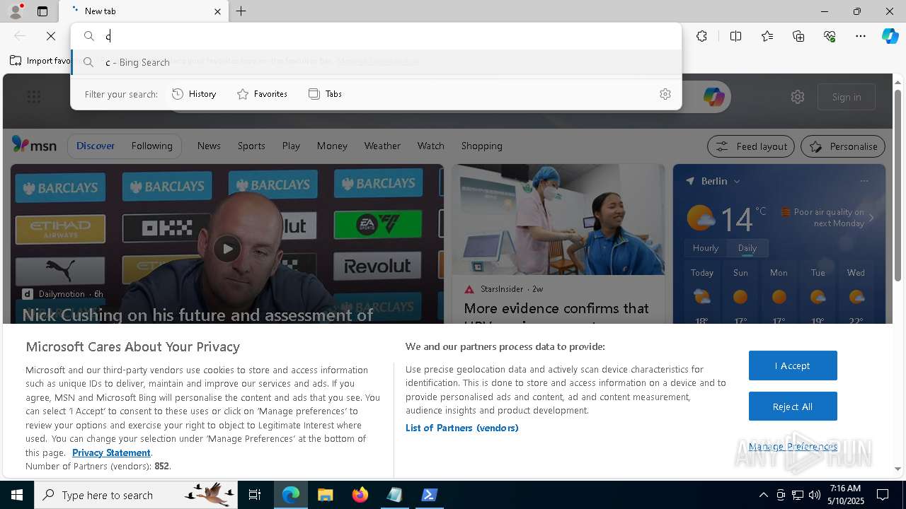Switch weather to Hourly view
Viewport: 906px width, 509px height.
coord(705,248)
